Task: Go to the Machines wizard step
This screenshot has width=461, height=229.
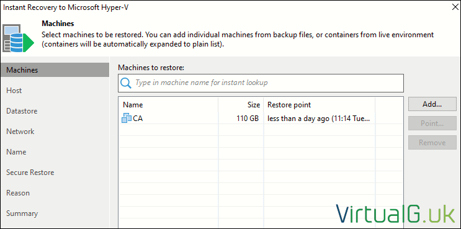Action: [x=55, y=70]
